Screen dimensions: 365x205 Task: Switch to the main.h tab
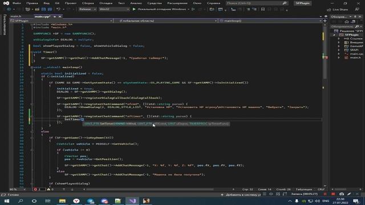coord(16,17)
